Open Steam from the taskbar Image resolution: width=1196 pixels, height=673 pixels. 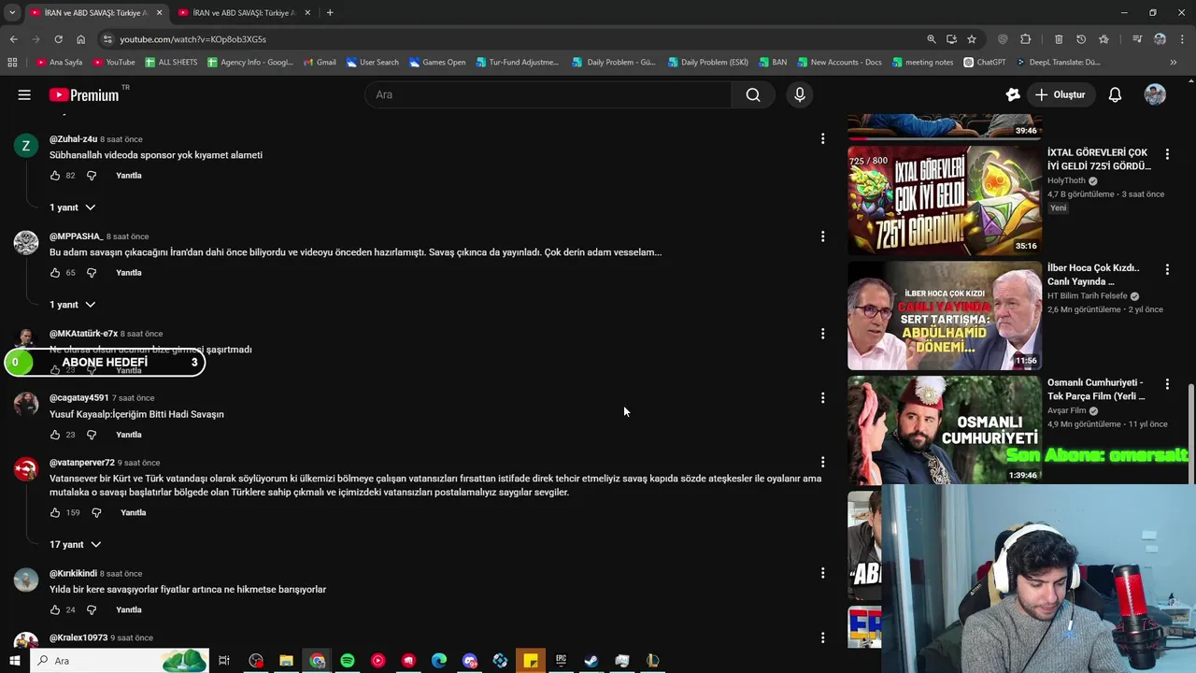pos(591,661)
